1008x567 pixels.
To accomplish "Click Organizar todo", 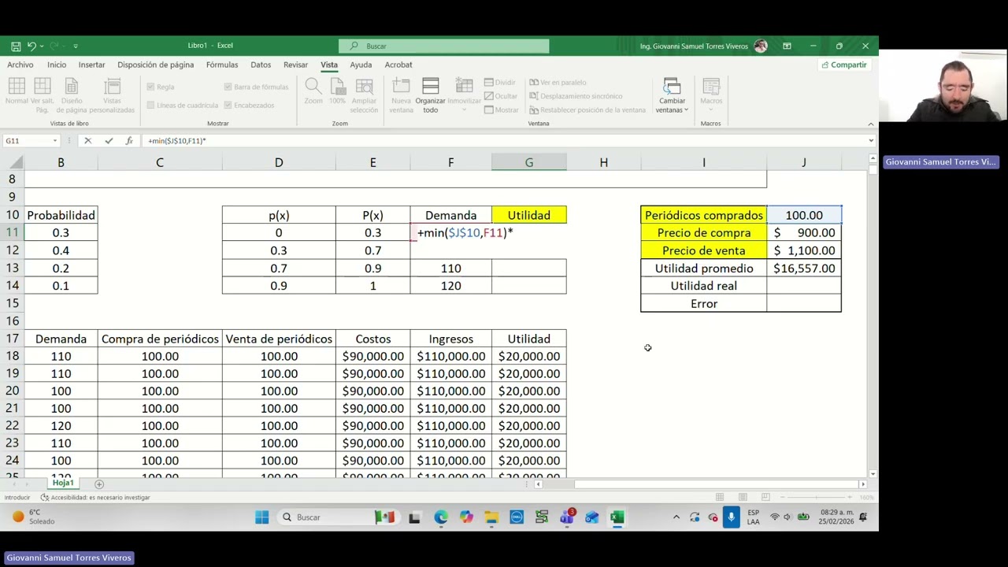I will tap(430, 95).
